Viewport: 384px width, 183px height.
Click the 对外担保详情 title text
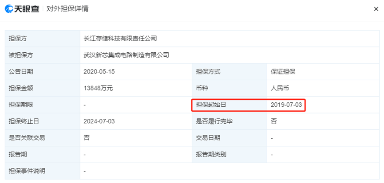click(67, 9)
